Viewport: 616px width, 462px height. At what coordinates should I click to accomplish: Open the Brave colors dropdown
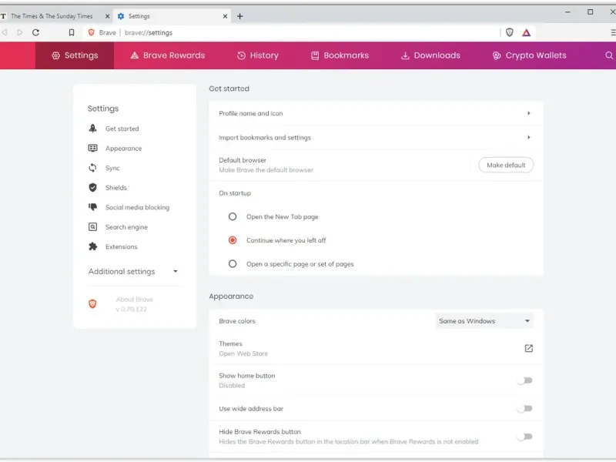tap(484, 321)
